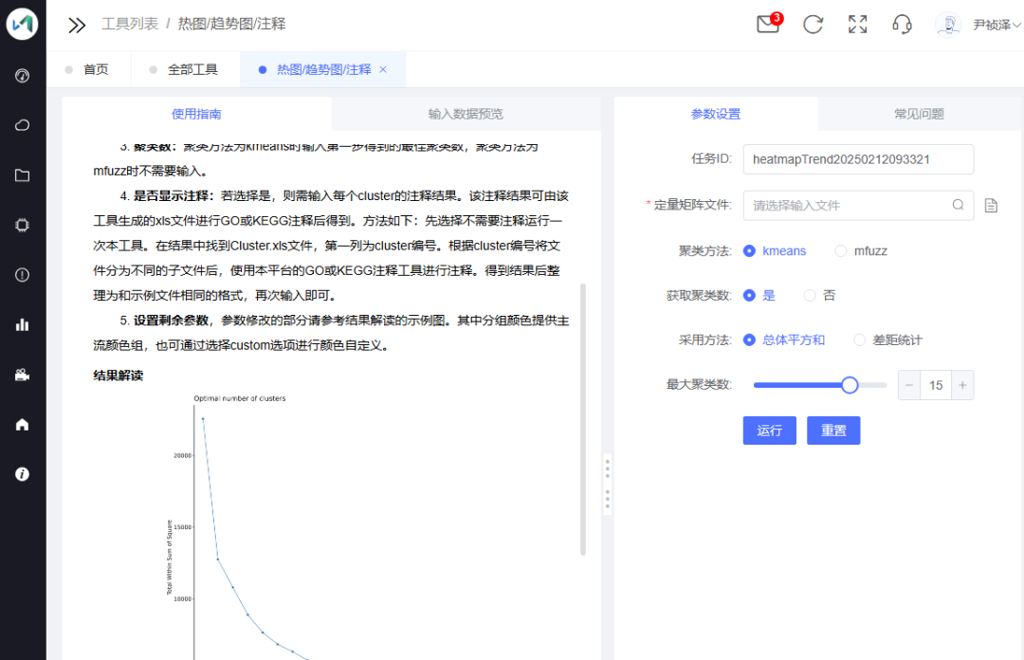
Task: Click the 任务ID input field
Action: point(858,159)
